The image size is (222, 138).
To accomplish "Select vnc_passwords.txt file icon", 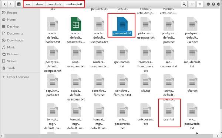I will click(192, 110).
